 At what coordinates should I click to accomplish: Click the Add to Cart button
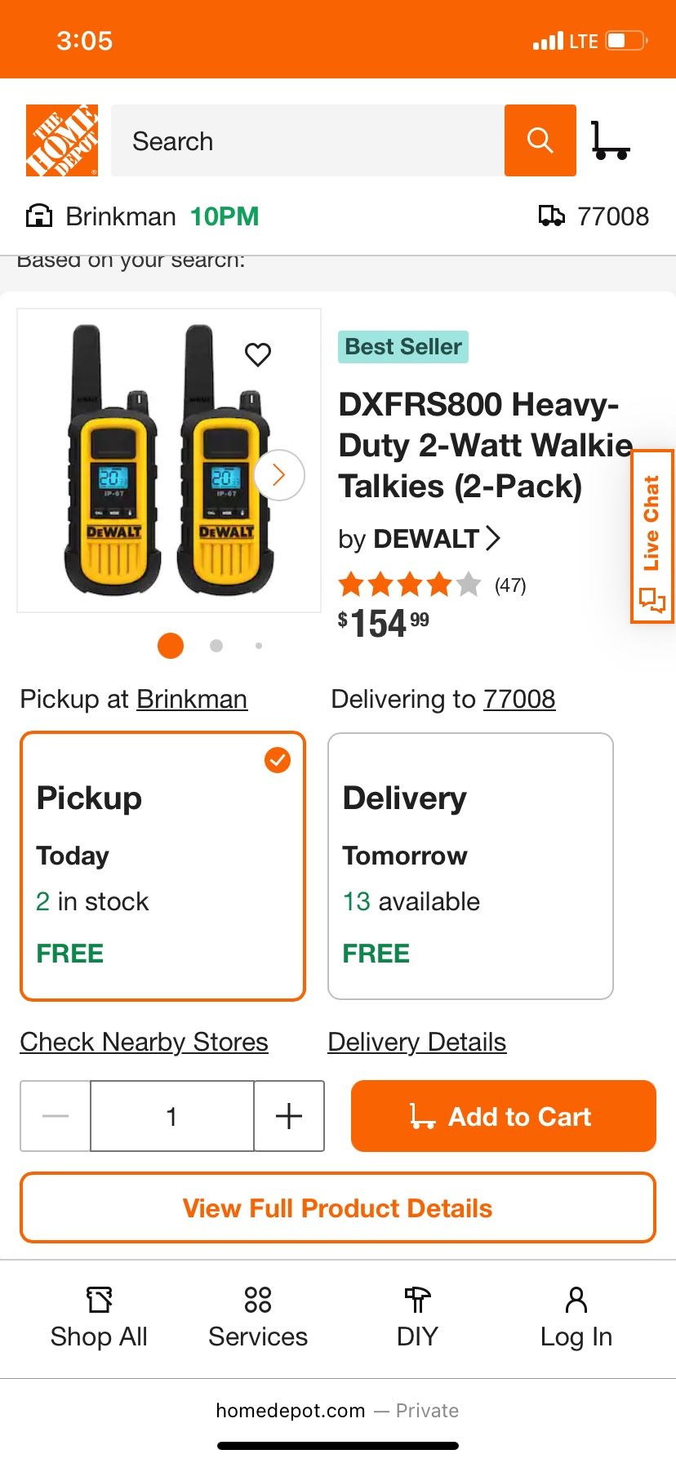point(502,1116)
